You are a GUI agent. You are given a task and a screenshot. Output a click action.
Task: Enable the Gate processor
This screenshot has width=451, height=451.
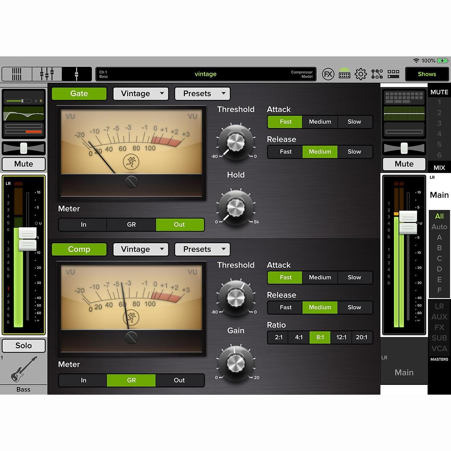[79, 94]
